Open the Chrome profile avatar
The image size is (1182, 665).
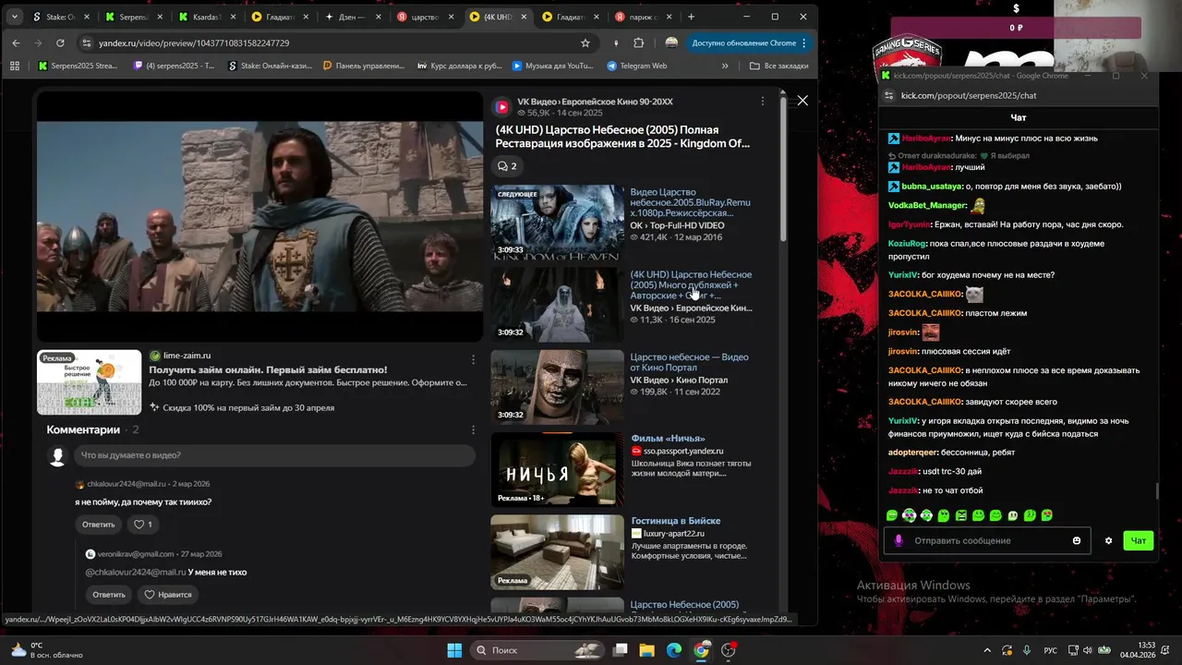point(671,43)
